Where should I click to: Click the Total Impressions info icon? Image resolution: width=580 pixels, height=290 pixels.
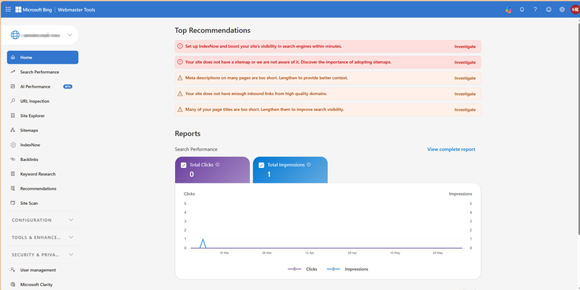click(309, 165)
